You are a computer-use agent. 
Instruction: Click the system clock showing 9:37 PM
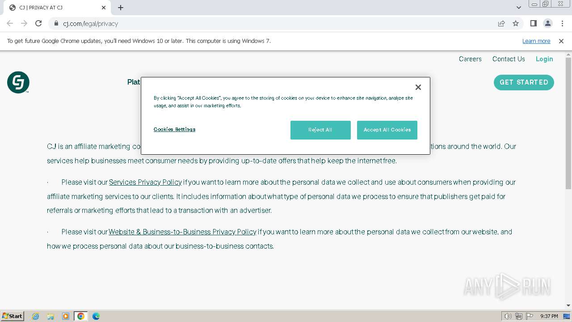pos(549,316)
